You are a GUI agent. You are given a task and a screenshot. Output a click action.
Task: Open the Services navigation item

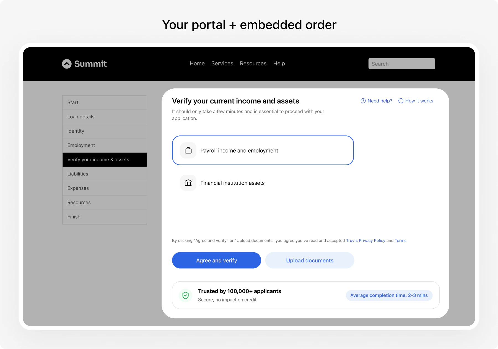point(222,63)
